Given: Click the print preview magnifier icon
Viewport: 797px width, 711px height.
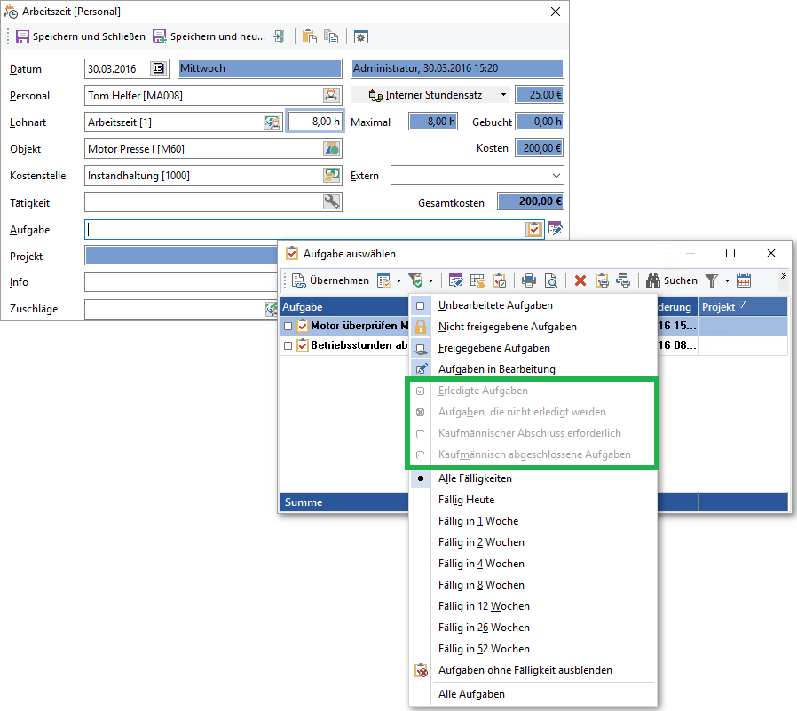Looking at the screenshot, I should pos(551,280).
